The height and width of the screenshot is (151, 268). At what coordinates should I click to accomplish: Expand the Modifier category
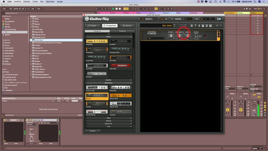[x=109, y=80]
